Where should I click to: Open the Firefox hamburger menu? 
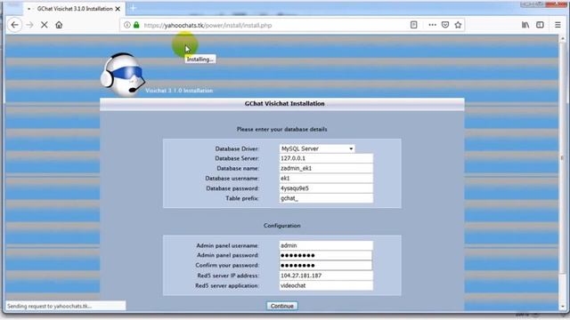pos(558,25)
